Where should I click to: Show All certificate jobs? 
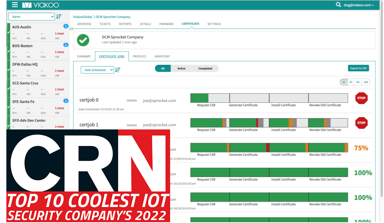tap(163, 69)
